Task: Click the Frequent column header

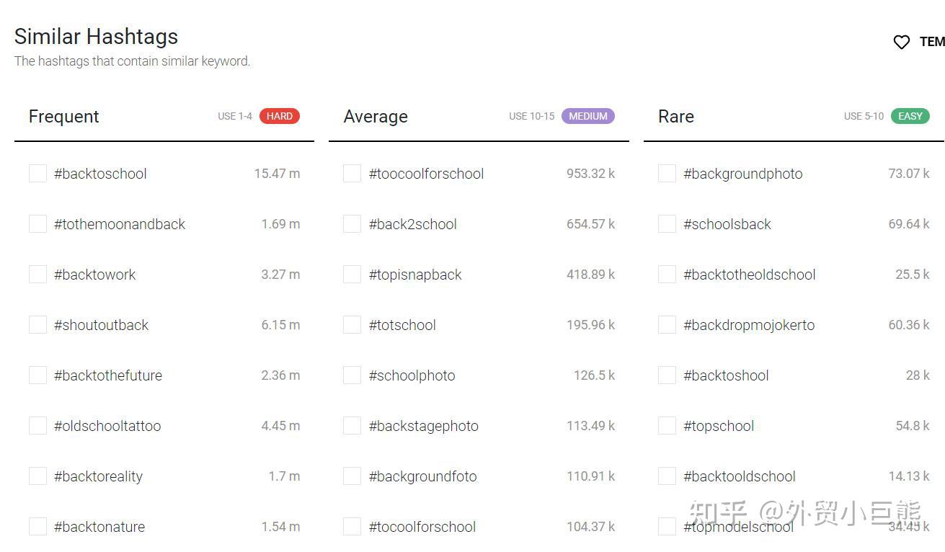Action: tap(63, 116)
